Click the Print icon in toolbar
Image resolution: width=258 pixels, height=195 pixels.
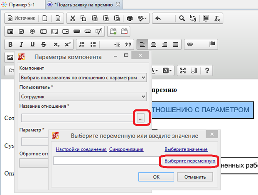[x=129, y=18]
